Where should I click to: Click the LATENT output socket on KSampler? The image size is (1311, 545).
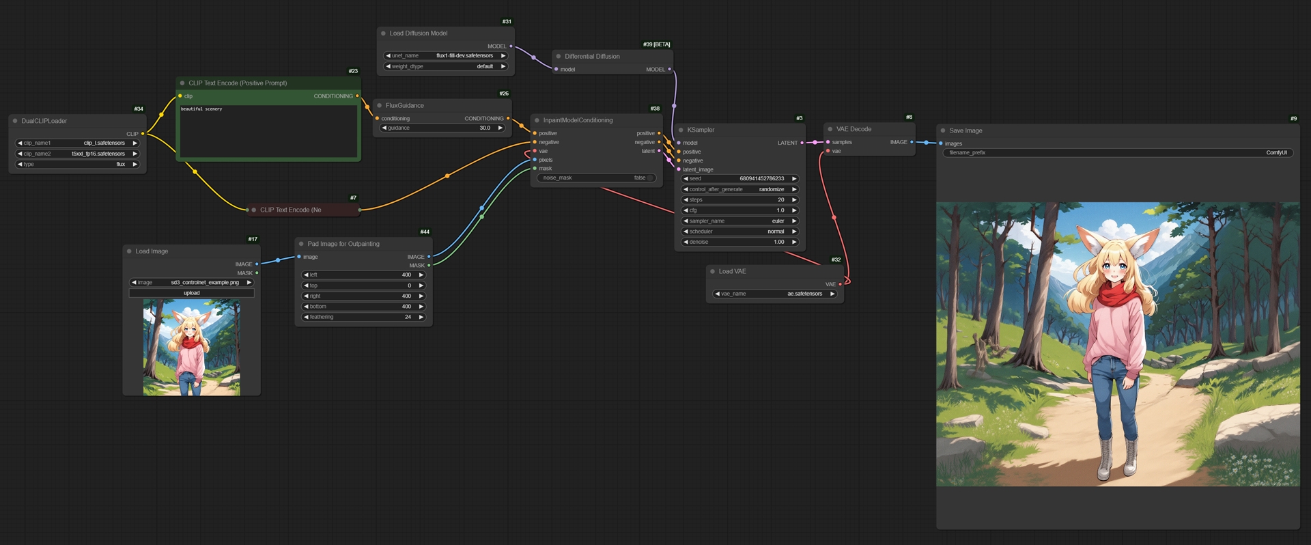click(x=802, y=143)
